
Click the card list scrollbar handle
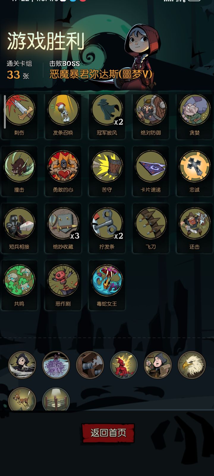[x=5, y=112]
